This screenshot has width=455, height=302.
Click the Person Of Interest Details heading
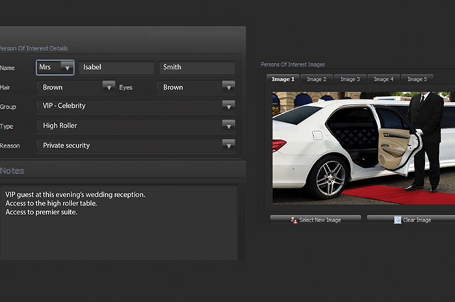pos(34,49)
